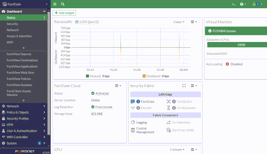View notifications bell icon
This screenshot has height=154, width=267.
(257, 4)
